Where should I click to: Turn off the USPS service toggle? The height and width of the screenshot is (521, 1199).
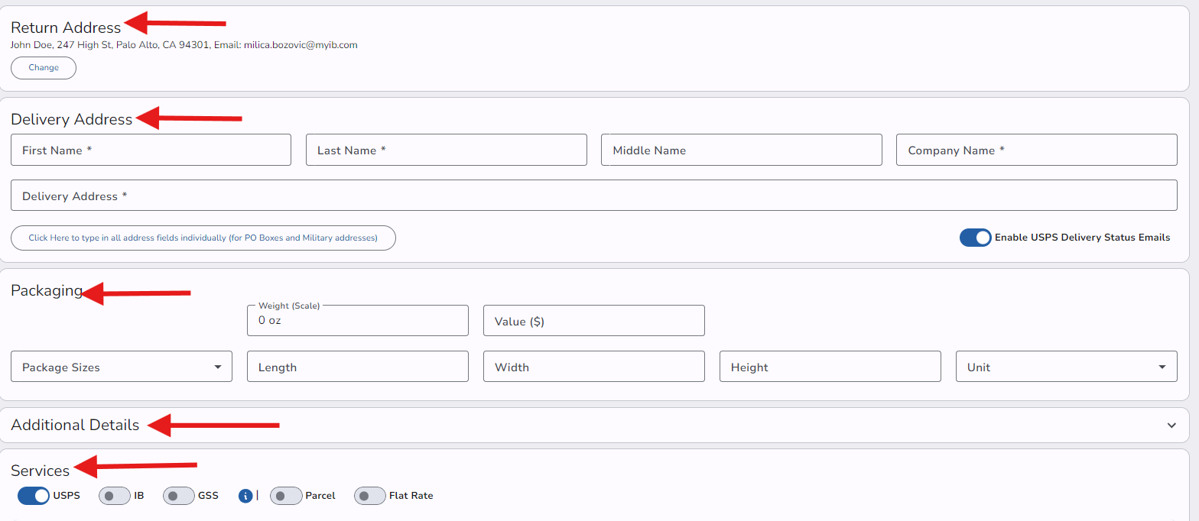coord(34,496)
